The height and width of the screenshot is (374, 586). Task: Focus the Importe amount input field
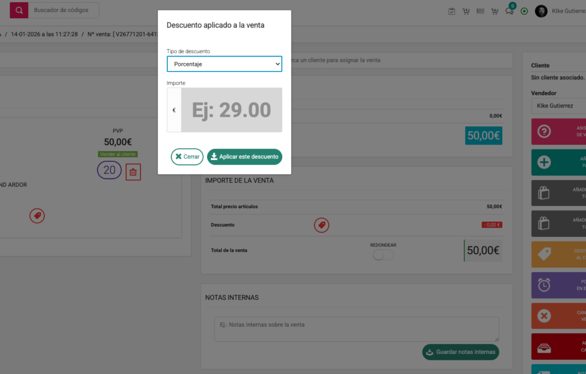231,110
